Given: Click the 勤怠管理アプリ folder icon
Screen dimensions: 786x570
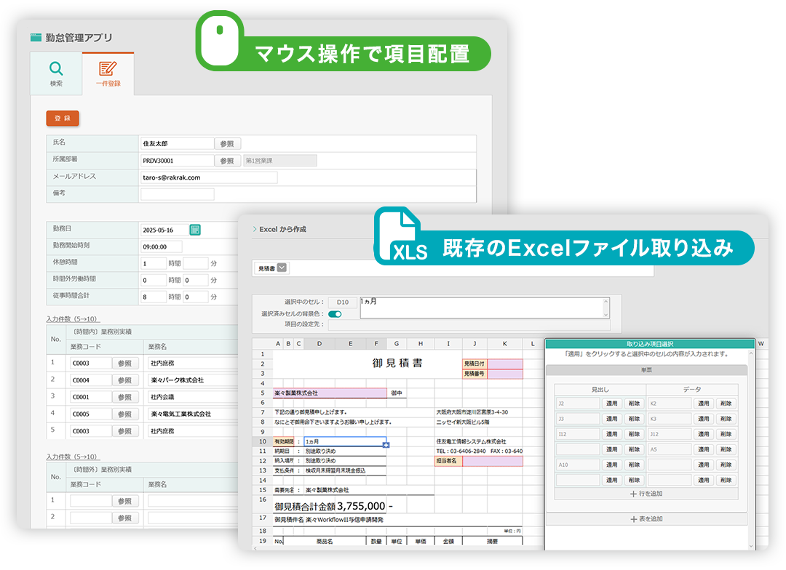Looking at the screenshot, I should (x=36, y=38).
